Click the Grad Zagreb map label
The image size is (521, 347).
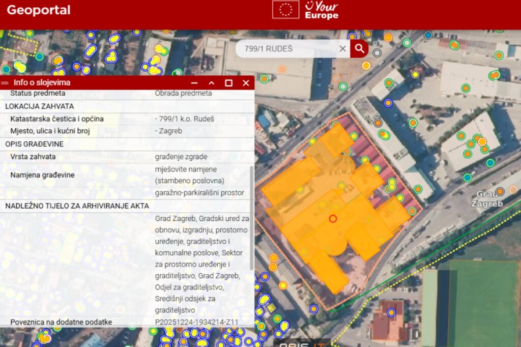[486, 199]
